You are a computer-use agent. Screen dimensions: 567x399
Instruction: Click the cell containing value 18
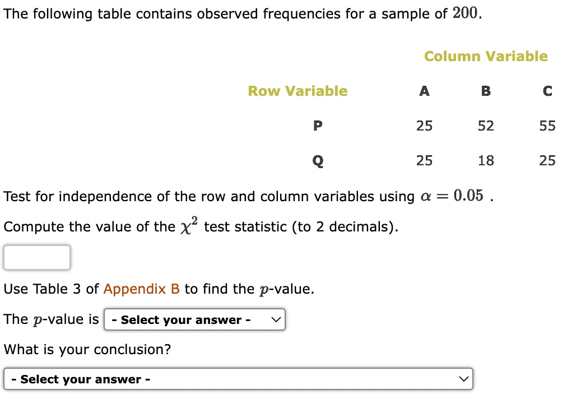click(486, 160)
